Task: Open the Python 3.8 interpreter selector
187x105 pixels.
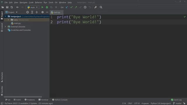Action: (161, 103)
